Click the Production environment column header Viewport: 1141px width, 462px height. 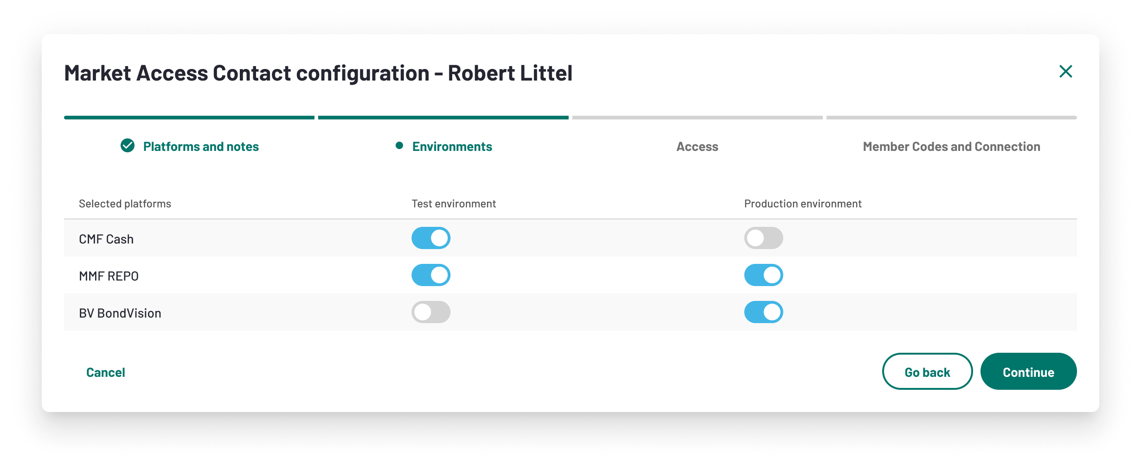pos(802,204)
